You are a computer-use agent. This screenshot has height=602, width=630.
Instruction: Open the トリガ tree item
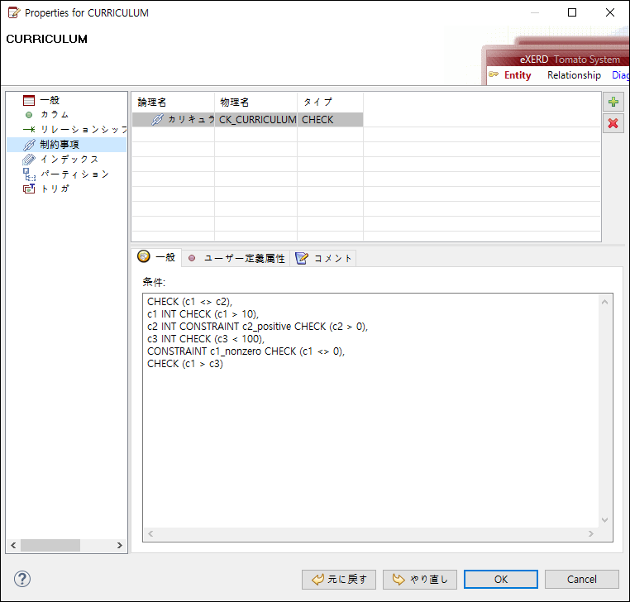(x=55, y=189)
